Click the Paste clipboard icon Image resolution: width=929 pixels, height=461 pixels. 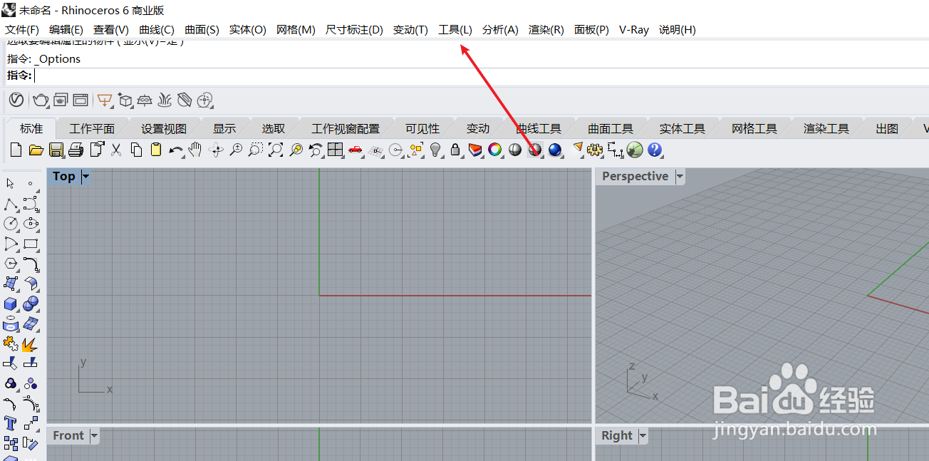pyautogui.click(x=156, y=150)
